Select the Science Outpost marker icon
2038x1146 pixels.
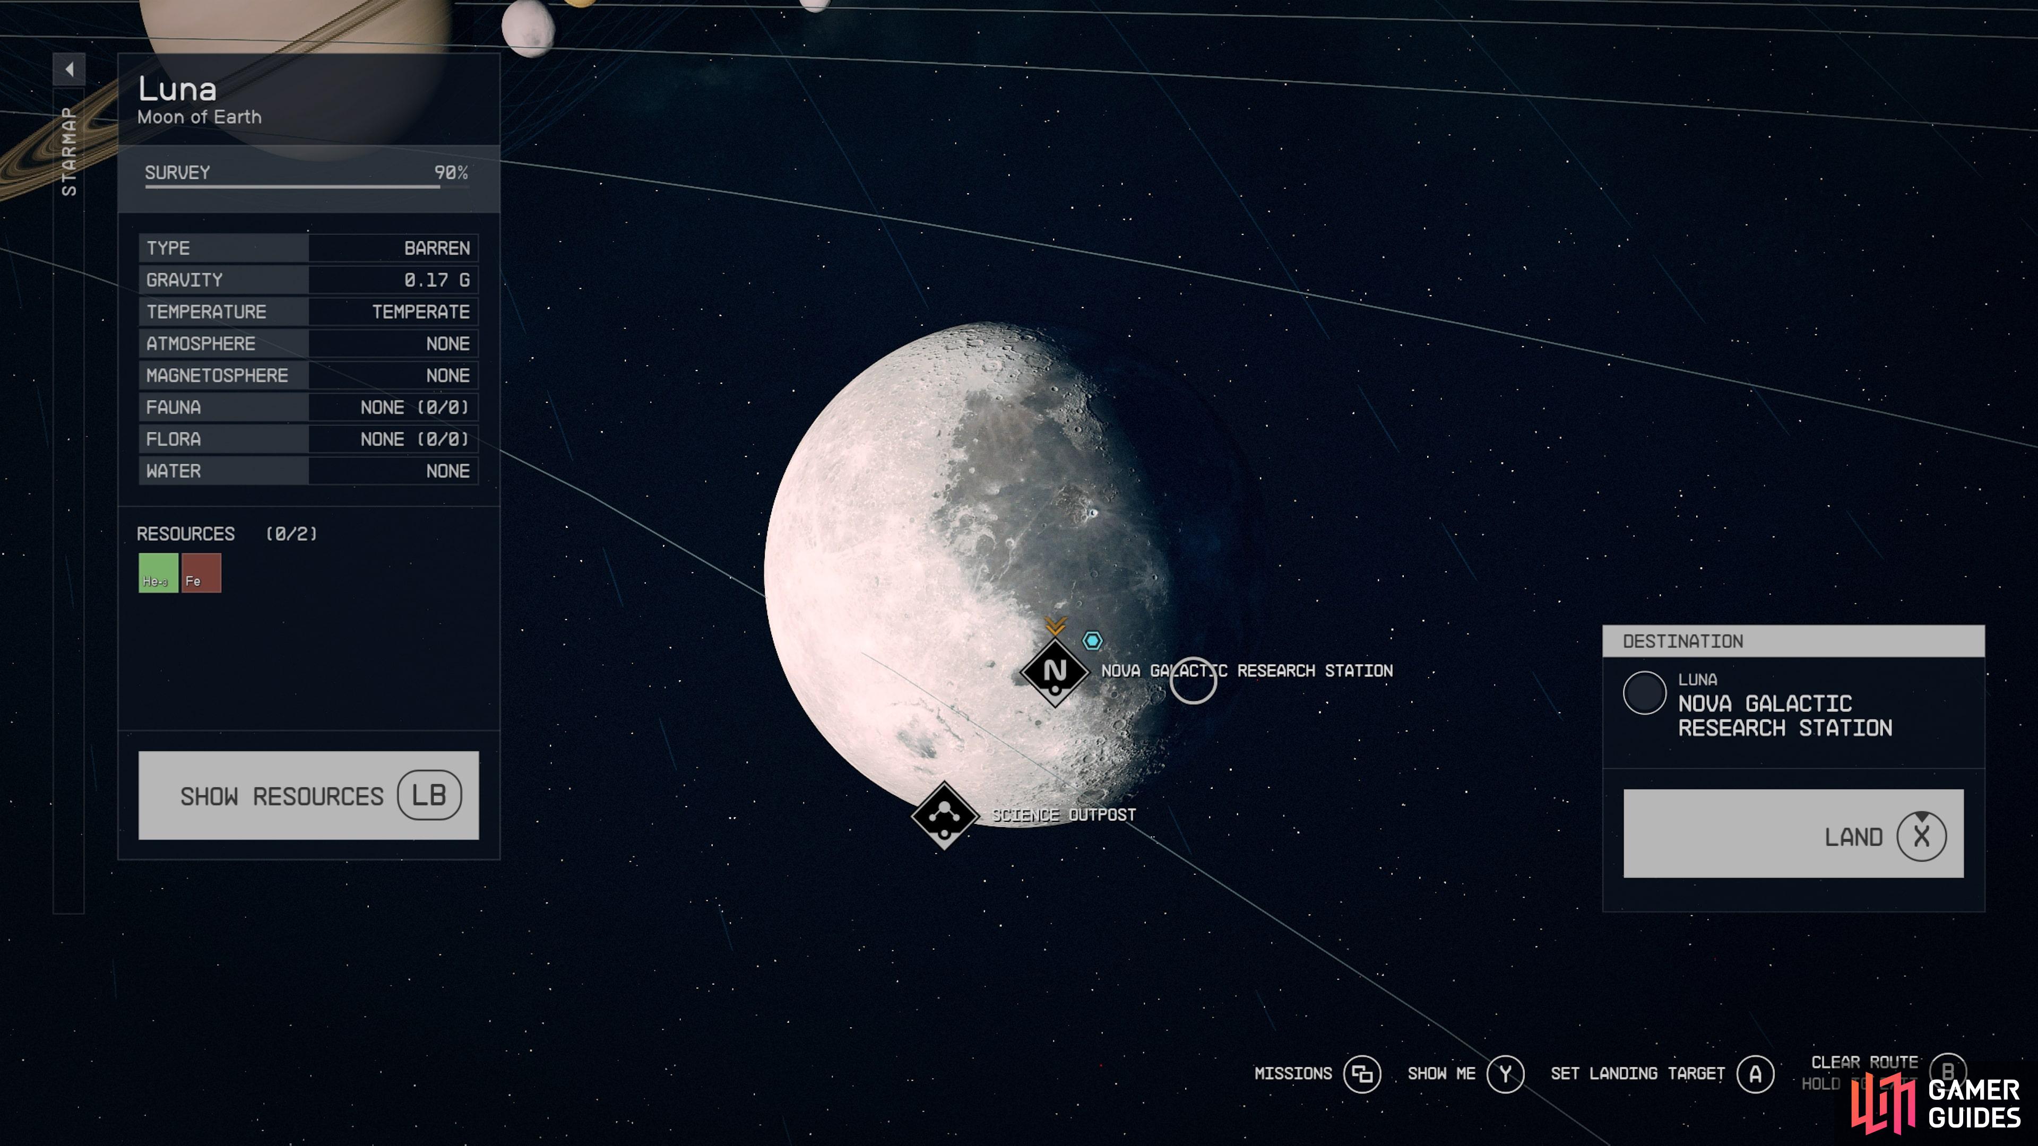[x=944, y=814]
